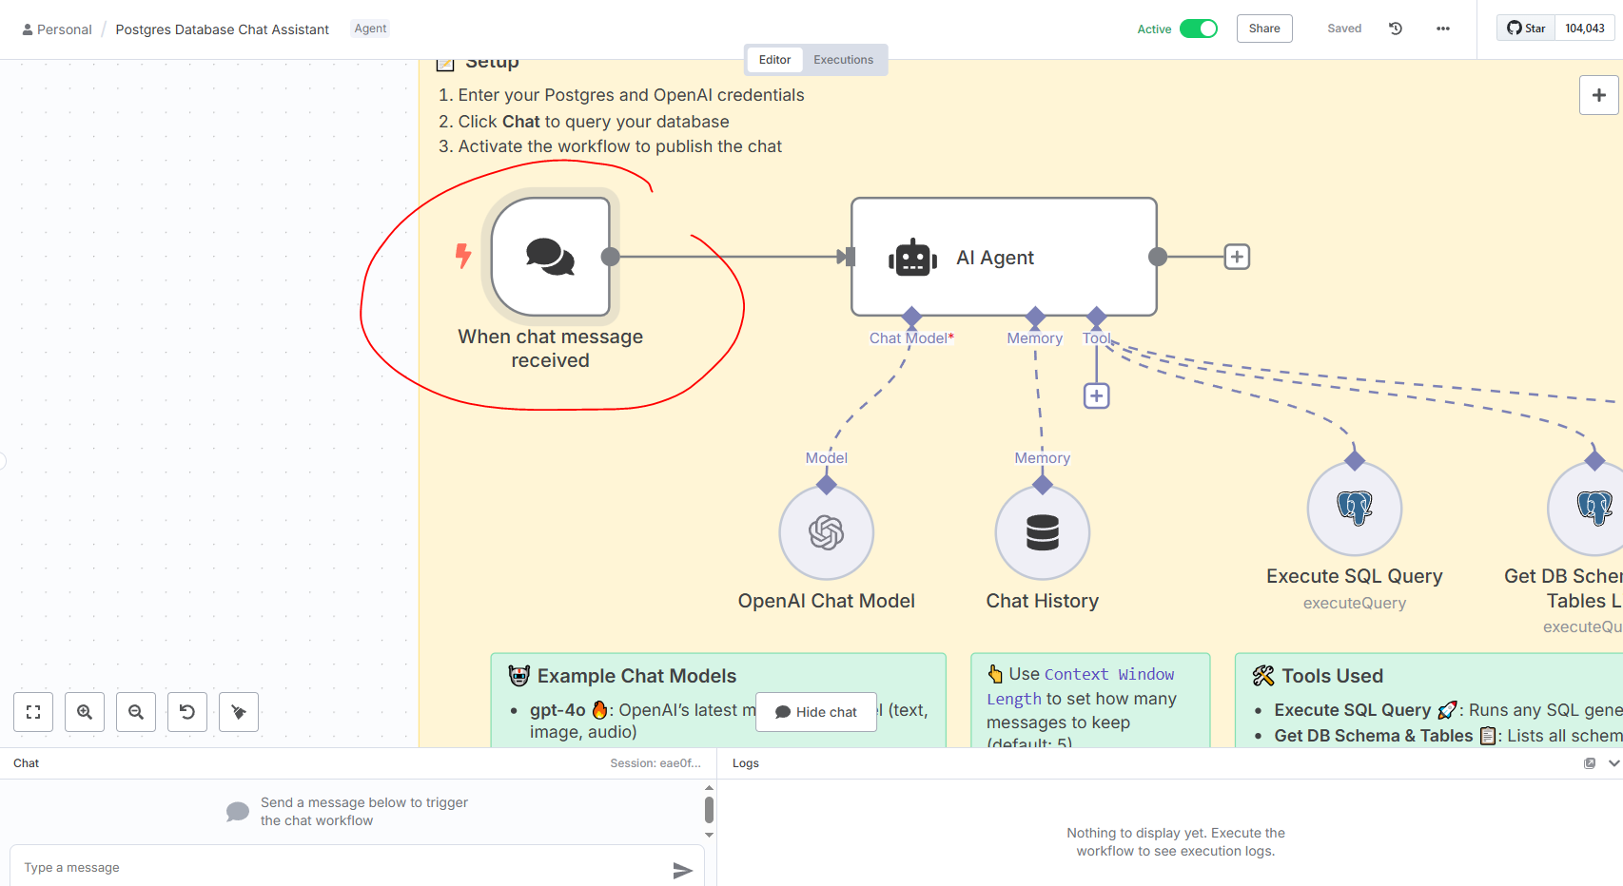This screenshot has width=1623, height=886.
Task: Tidy up the workflow layout
Action: tap(238, 711)
